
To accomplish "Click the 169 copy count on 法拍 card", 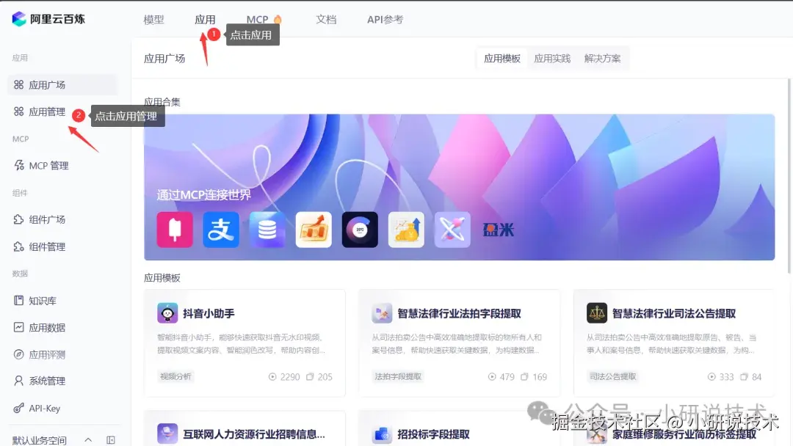I will (534, 377).
